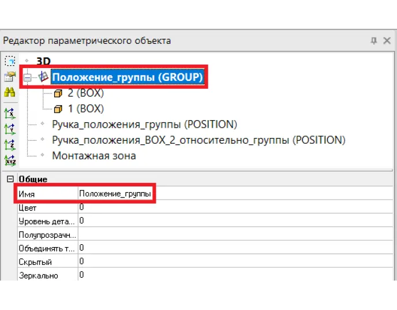Click the diamond marker beside 3D
This screenshot has width=397, height=310.
click(27, 61)
